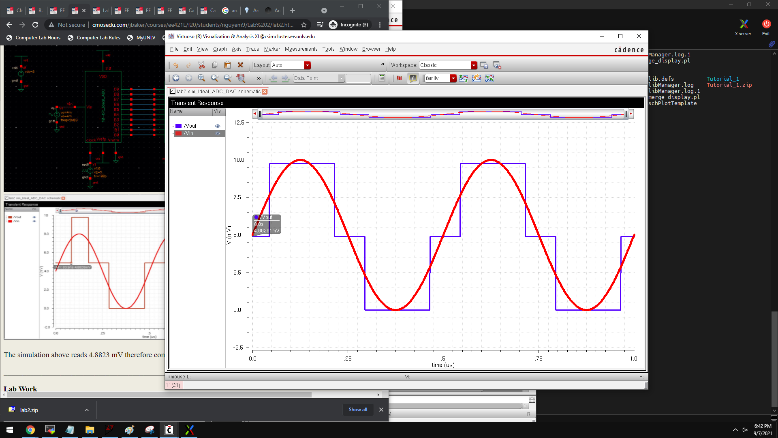The height and width of the screenshot is (438, 778).
Task: Click the Save Workspace icon
Action: [484, 65]
